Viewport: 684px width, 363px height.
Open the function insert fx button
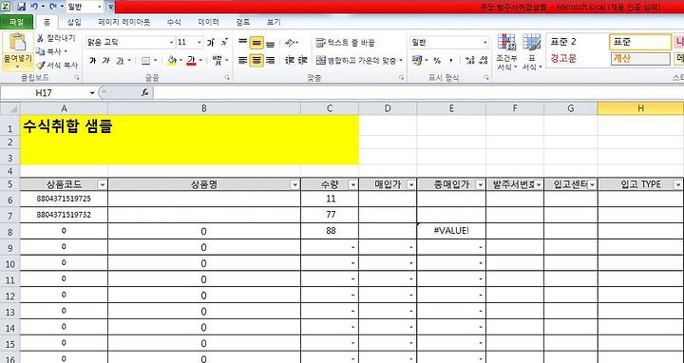(145, 92)
